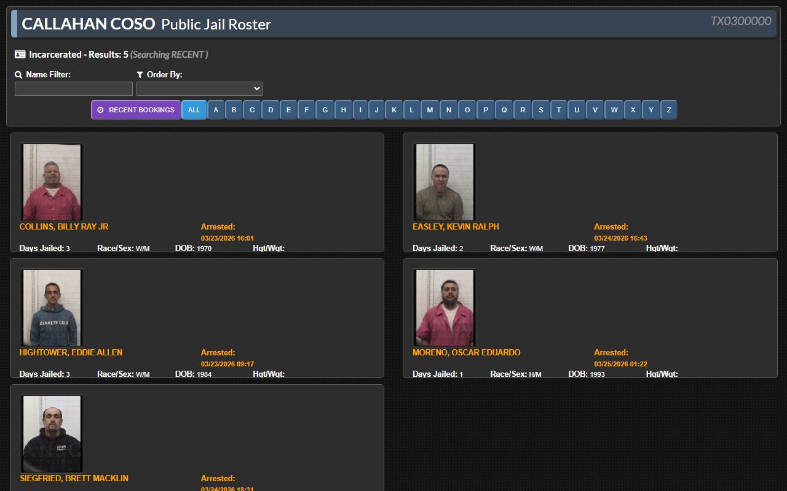Click arrest date 03/25/2026 01:22
Screen dimensions: 787x491
pos(620,364)
